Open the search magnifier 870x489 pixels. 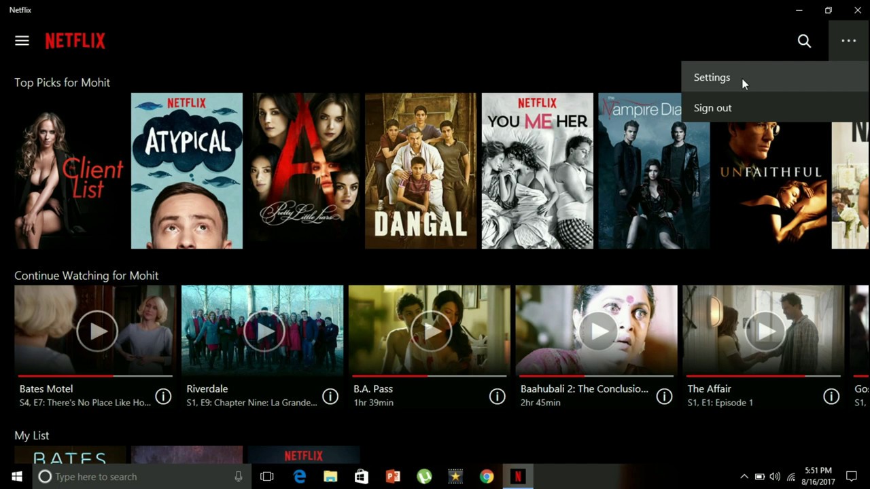pos(804,41)
